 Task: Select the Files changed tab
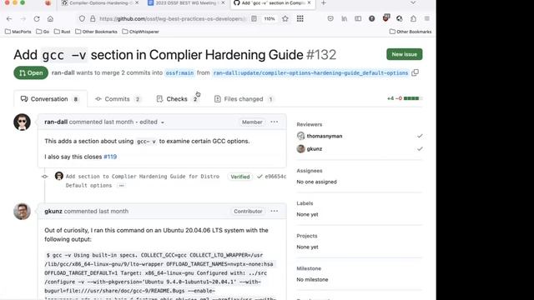(244, 99)
